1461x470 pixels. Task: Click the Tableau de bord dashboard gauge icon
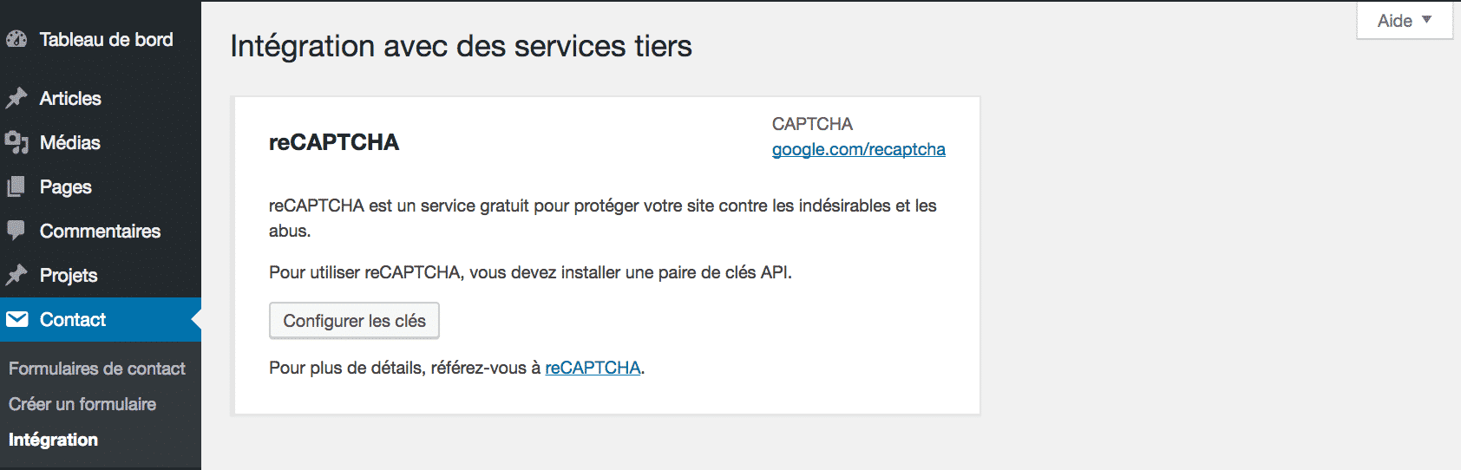click(16, 39)
